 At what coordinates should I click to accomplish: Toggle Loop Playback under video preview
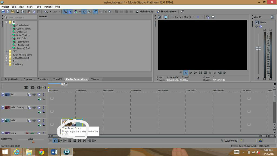(186, 73)
